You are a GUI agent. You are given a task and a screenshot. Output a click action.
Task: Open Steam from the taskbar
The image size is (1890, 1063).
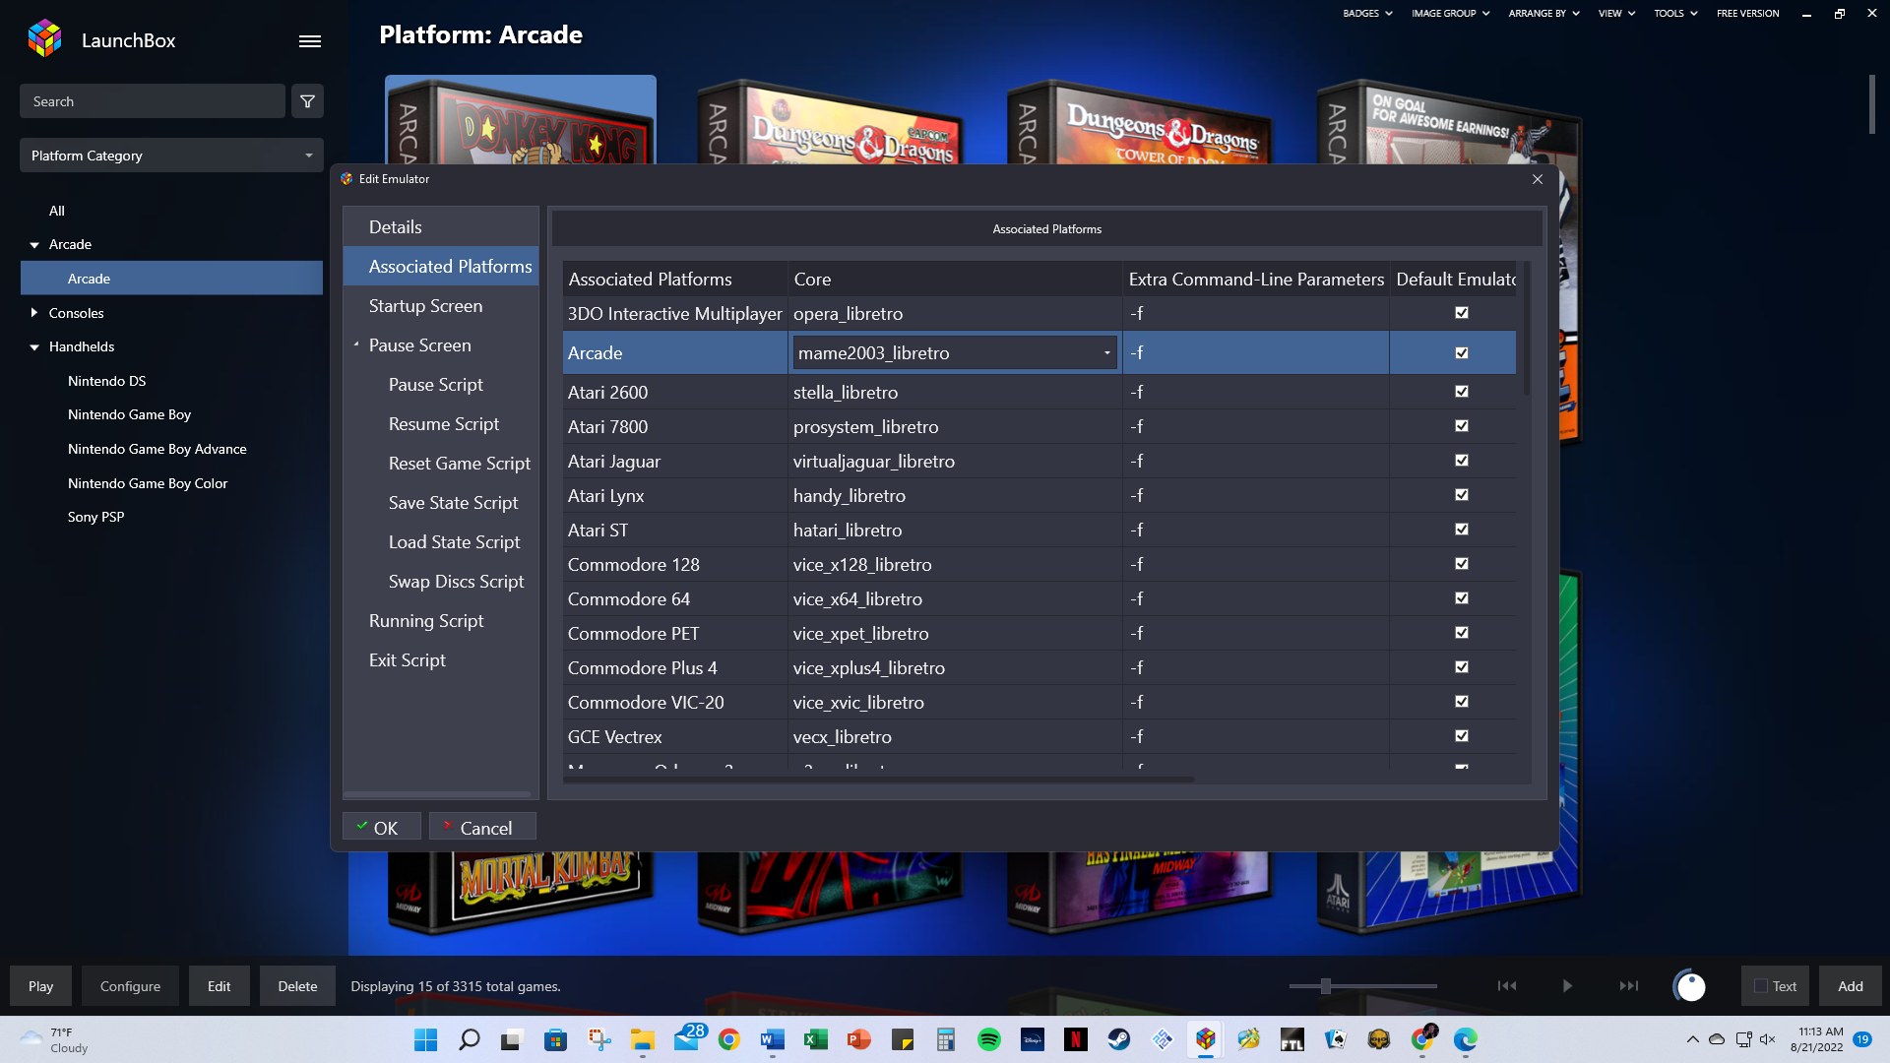pos(1118,1039)
